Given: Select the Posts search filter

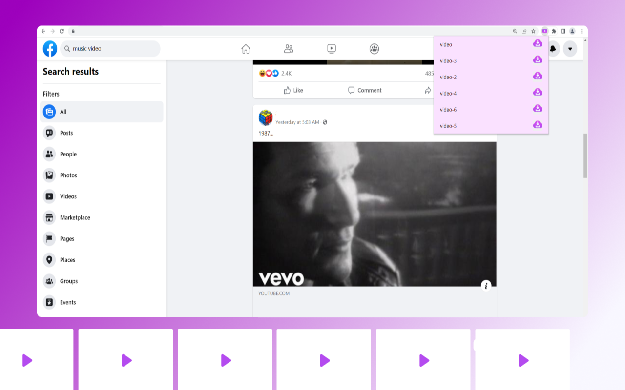Looking at the screenshot, I should coord(66,133).
